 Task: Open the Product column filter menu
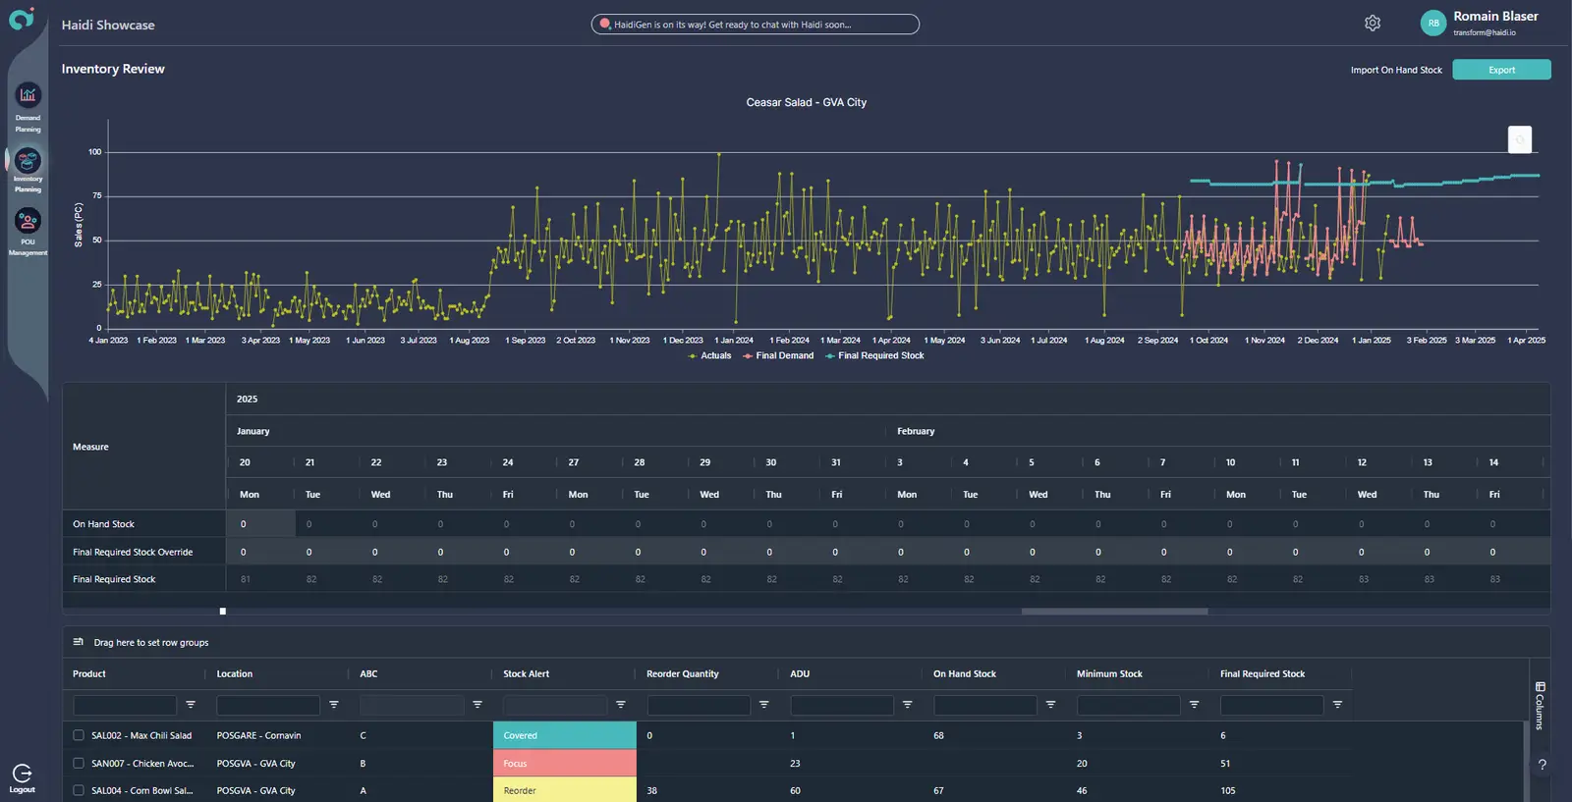tap(191, 705)
